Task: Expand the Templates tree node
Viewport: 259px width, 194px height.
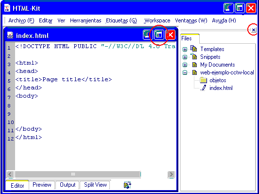Action: coord(185,50)
